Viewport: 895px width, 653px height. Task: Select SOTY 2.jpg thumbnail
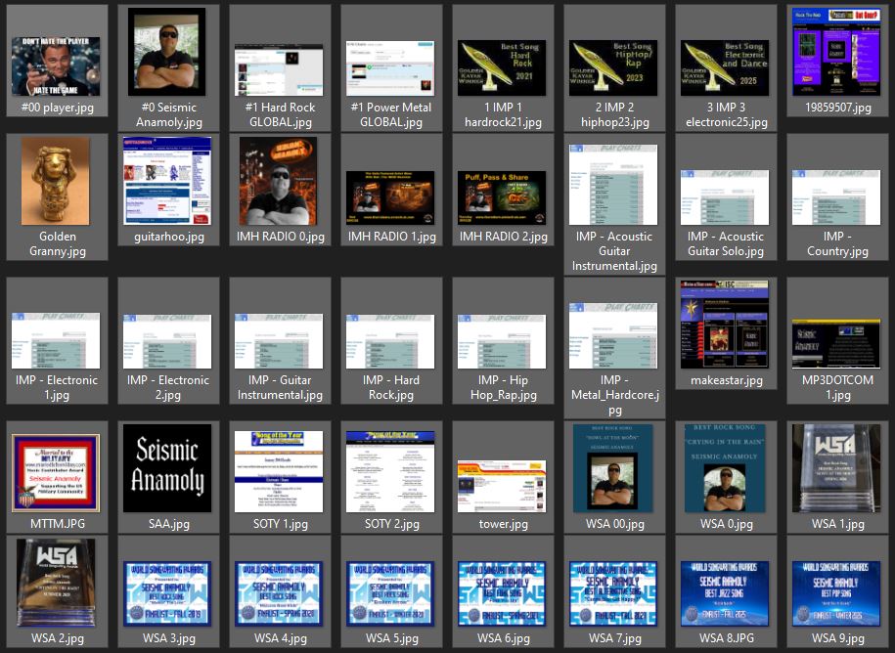point(390,471)
